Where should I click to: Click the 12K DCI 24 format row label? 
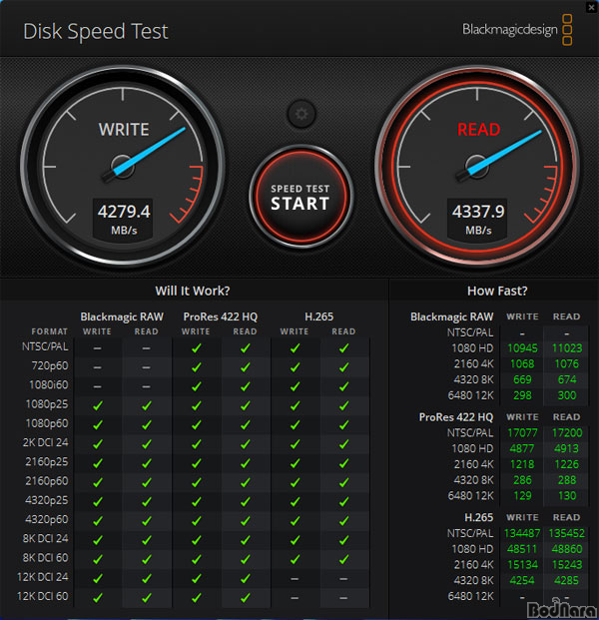(43, 577)
